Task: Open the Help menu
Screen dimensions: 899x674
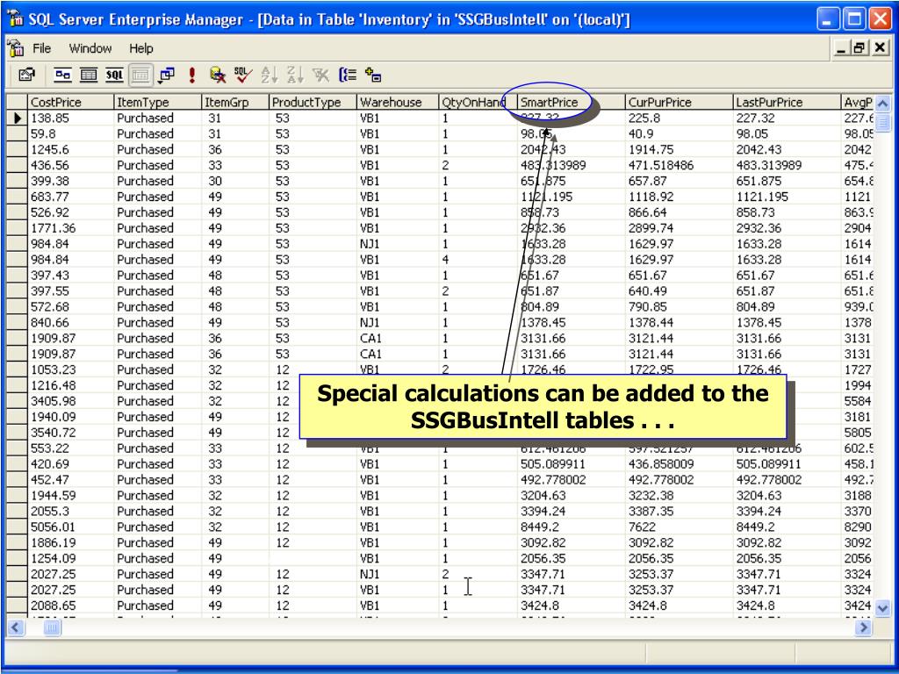Action: click(141, 48)
